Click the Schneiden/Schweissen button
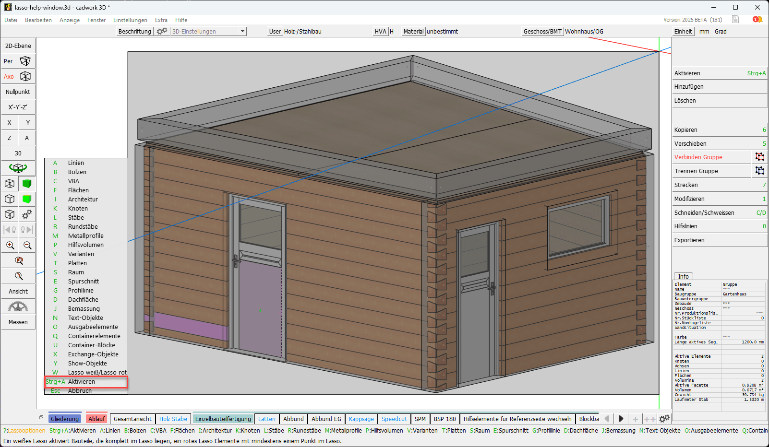The image size is (769, 447). click(720, 213)
